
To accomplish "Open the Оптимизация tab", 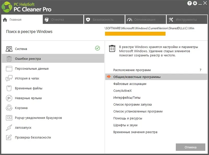I will pos(146,19).
